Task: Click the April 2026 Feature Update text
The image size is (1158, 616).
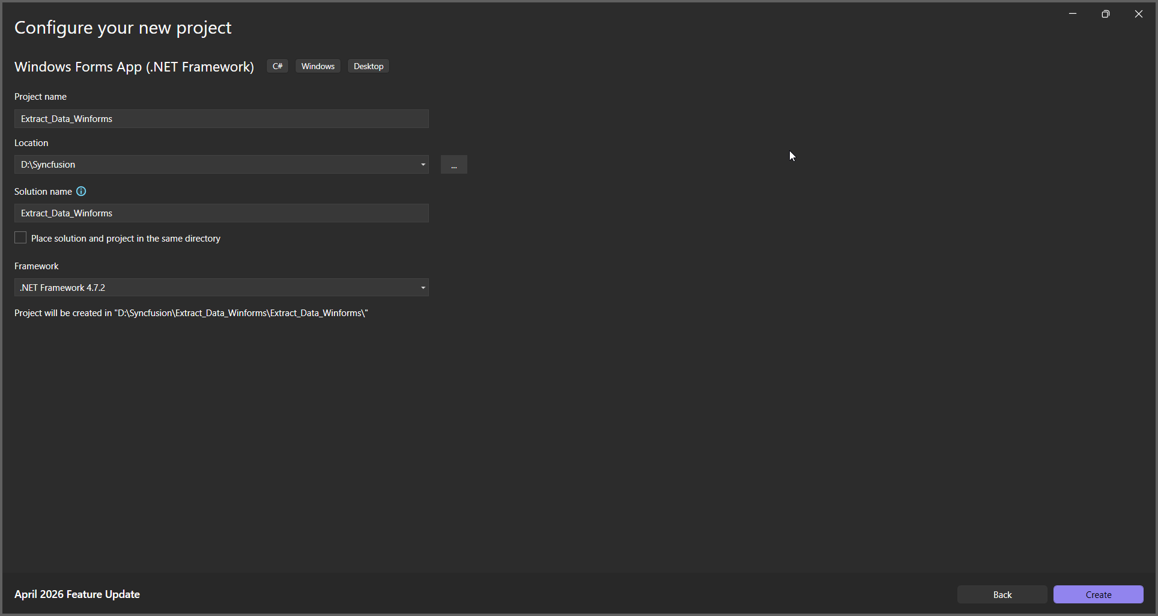Action: point(77,594)
